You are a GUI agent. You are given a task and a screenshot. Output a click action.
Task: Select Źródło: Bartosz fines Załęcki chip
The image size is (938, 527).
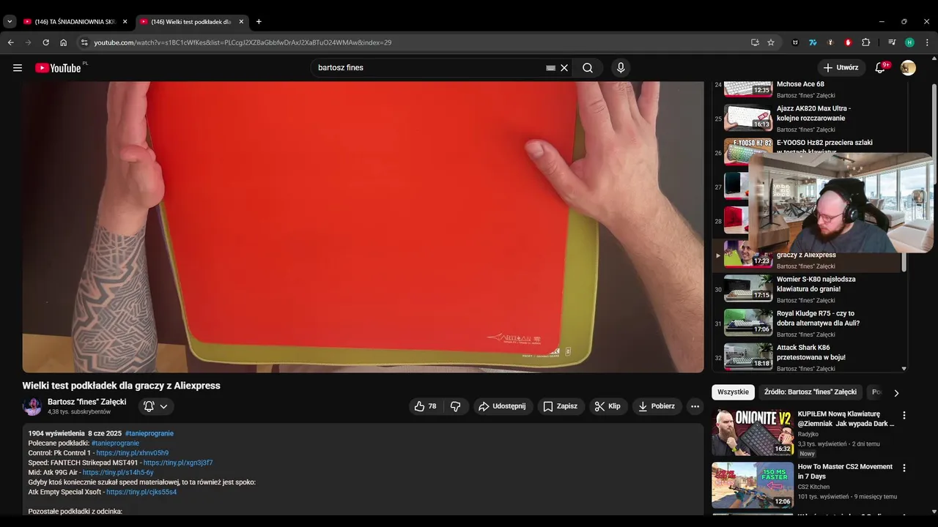click(810, 392)
